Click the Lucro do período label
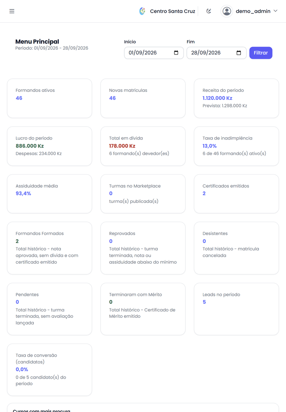Screen dimensions: 286x412 click(x=34, y=138)
